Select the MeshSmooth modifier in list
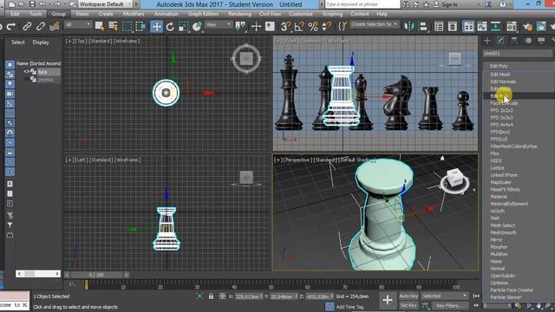The height and width of the screenshot is (312, 555). [503, 232]
